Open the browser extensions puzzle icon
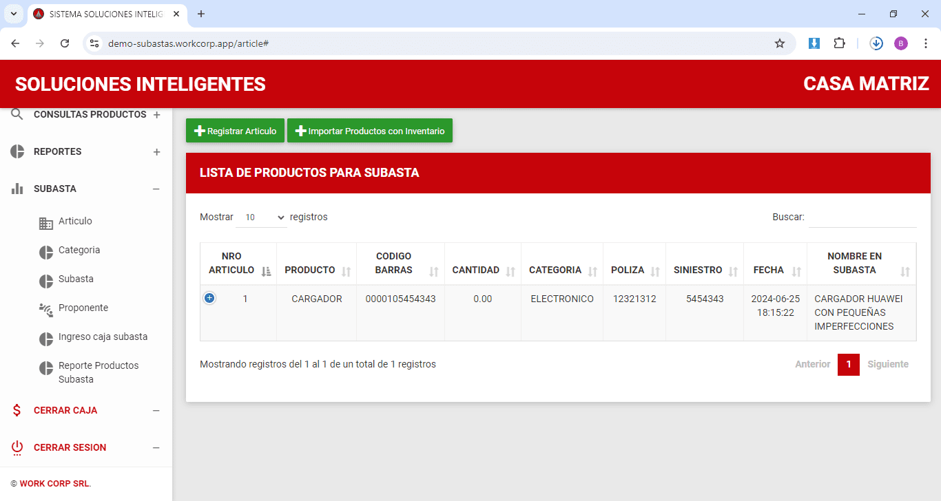 tap(839, 43)
